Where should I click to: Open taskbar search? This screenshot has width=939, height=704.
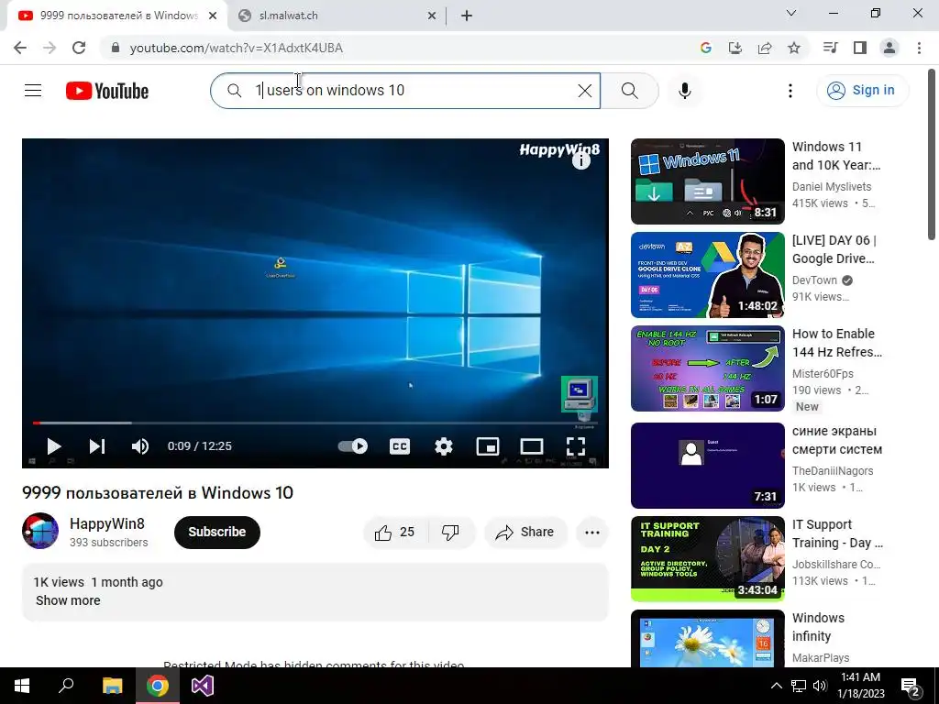(x=66, y=686)
